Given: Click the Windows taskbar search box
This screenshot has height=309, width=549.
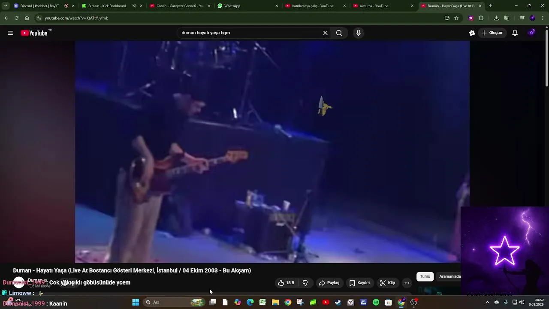Looking at the screenshot, I should (x=174, y=302).
